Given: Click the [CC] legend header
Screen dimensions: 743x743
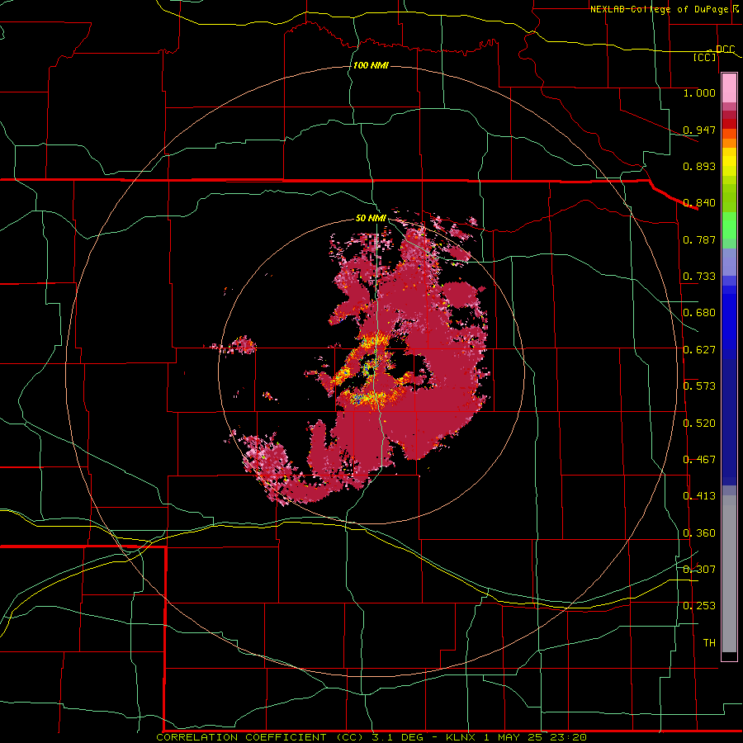Looking at the screenshot, I should pos(705,58).
